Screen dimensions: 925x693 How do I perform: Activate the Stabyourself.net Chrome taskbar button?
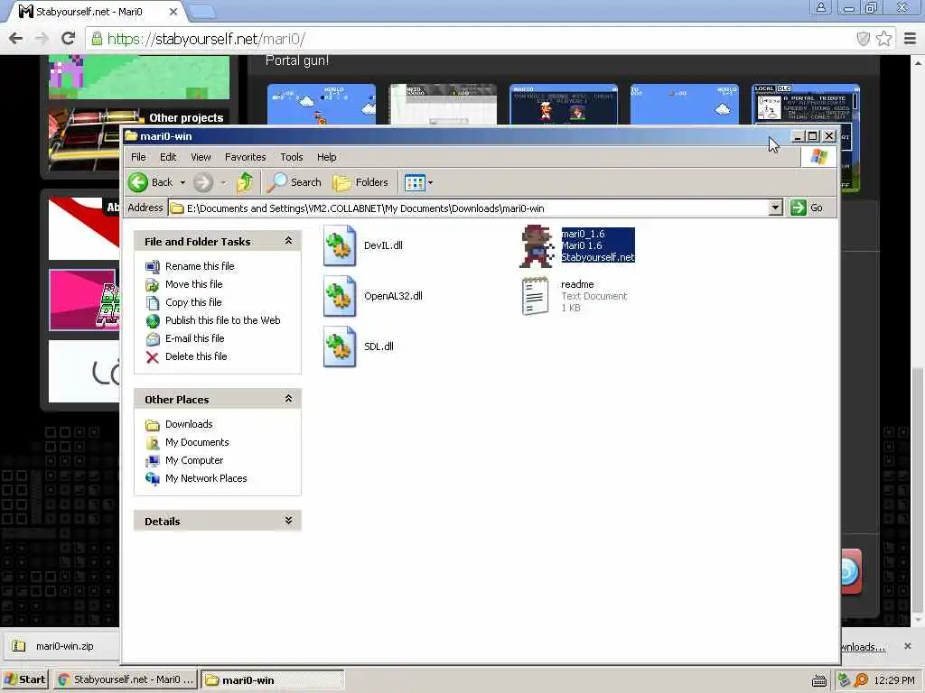point(126,679)
